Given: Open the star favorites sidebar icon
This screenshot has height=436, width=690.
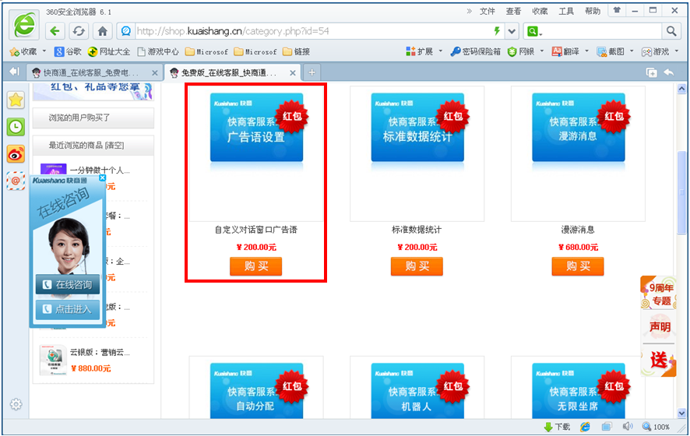Looking at the screenshot, I should point(16,100).
